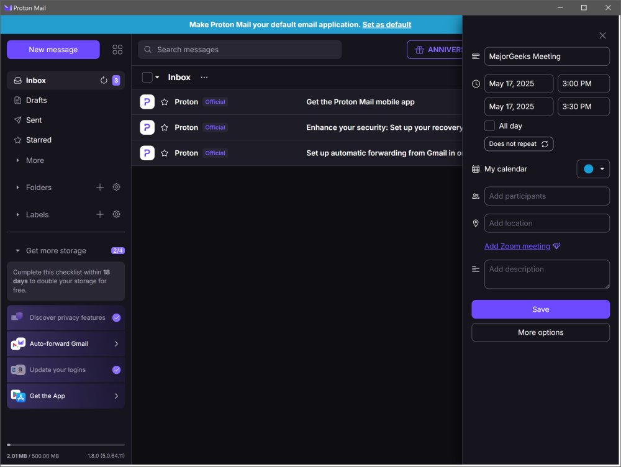The image size is (621, 467).
Task: Click Discover privacy features completed checkmark
Action: coord(117,318)
